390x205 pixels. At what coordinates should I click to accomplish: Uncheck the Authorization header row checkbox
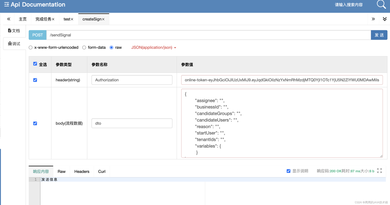point(35,80)
